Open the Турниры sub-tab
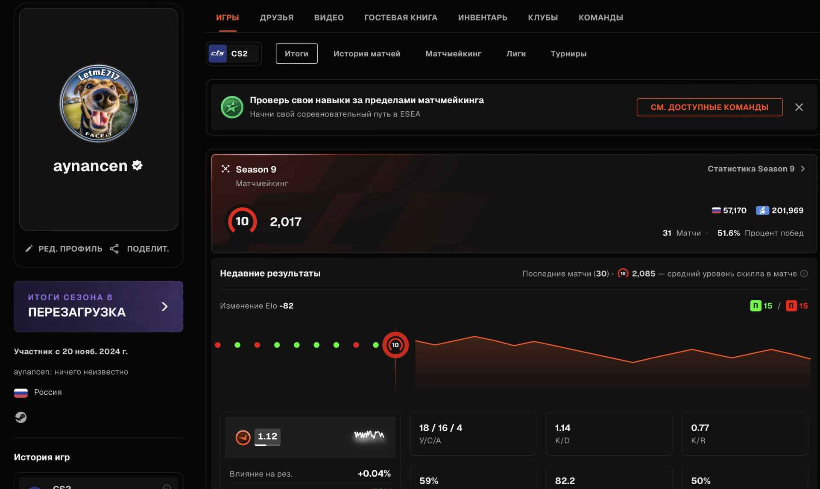 tap(568, 54)
